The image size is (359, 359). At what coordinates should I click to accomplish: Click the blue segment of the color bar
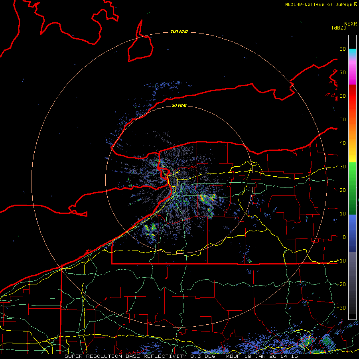[352, 233]
